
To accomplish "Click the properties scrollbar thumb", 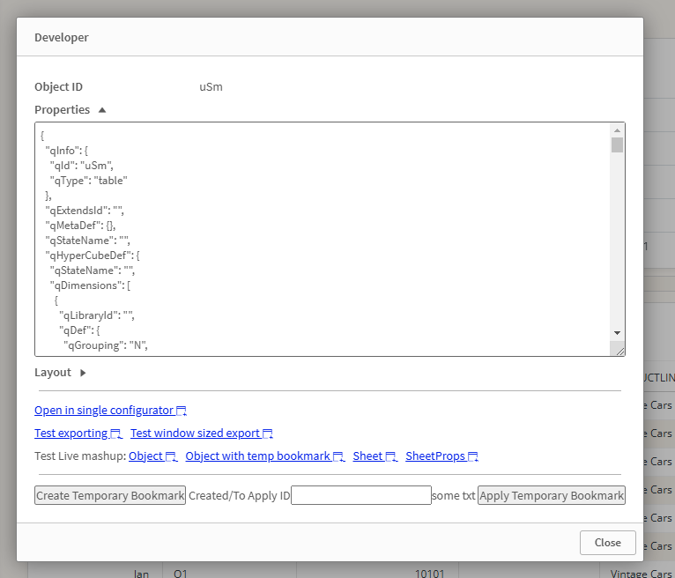I will tap(618, 145).
